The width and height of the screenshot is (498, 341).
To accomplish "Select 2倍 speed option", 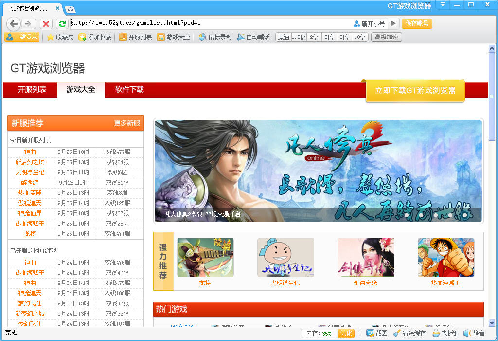I will (x=314, y=37).
